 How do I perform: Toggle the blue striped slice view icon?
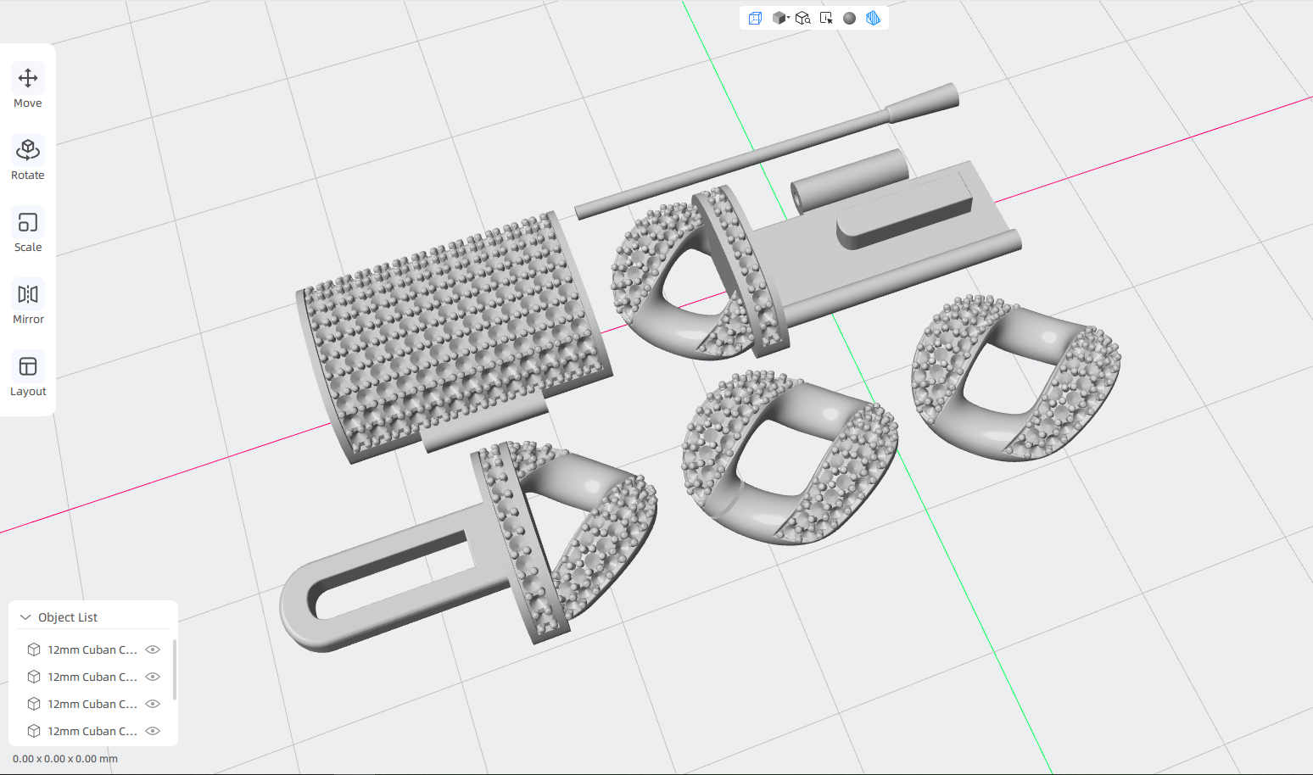click(x=873, y=18)
